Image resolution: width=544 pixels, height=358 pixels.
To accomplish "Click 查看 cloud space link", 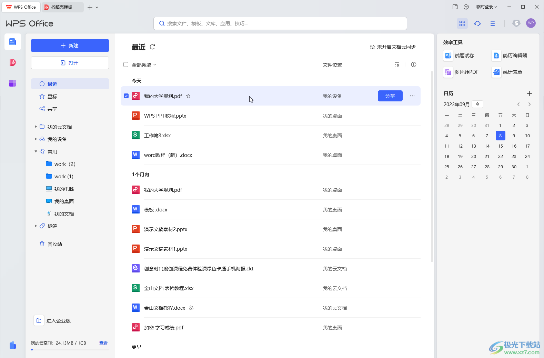I will (103, 343).
